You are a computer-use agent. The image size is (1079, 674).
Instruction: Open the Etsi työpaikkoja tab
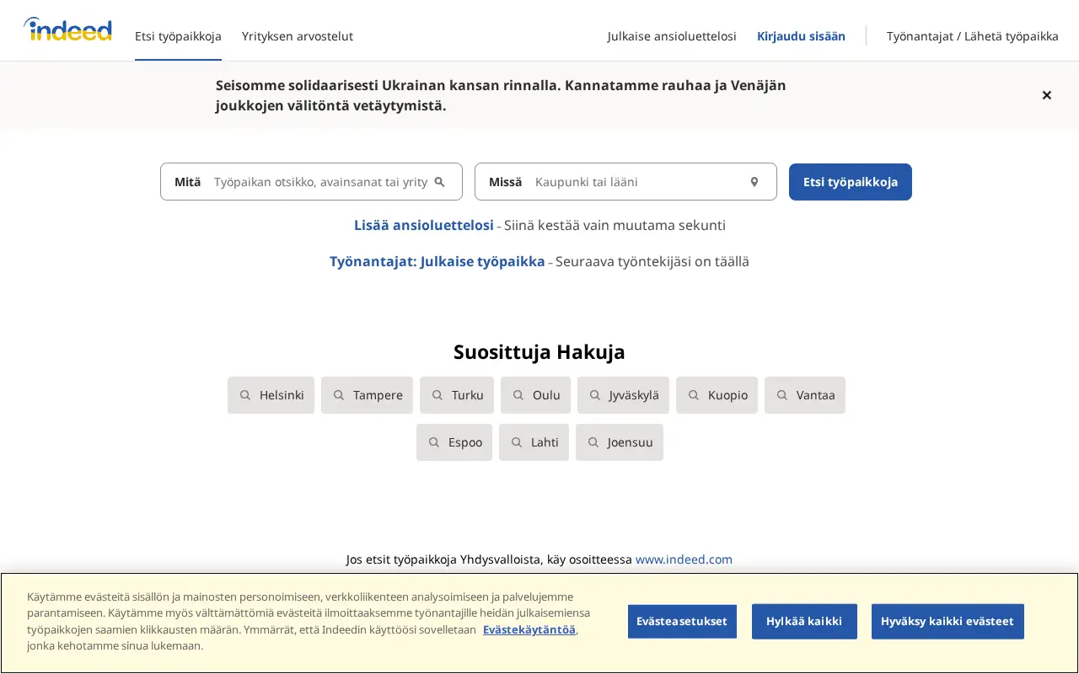click(x=178, y=36)
